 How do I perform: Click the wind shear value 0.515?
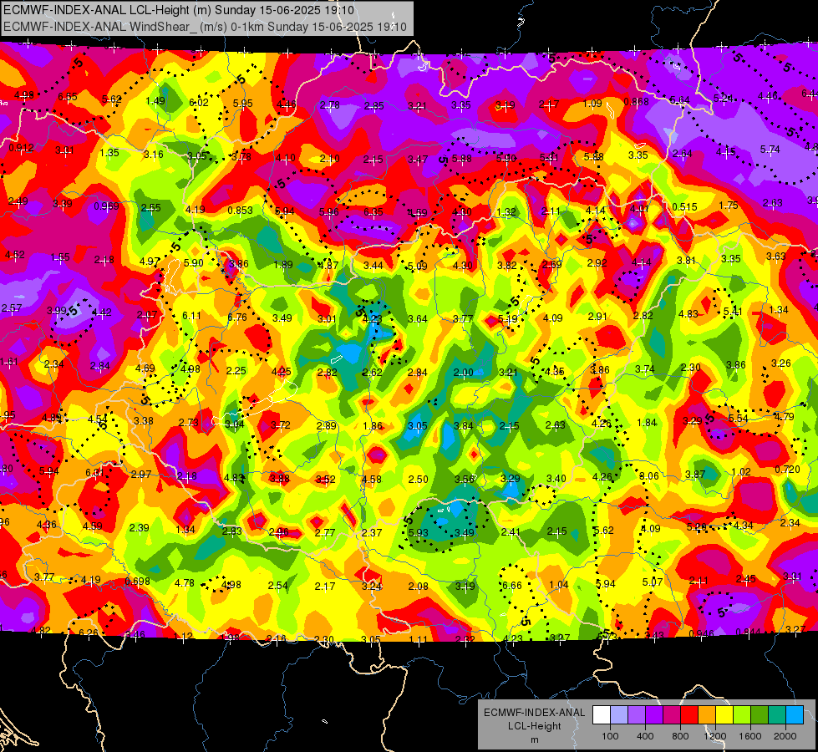(x=685, y=206)
